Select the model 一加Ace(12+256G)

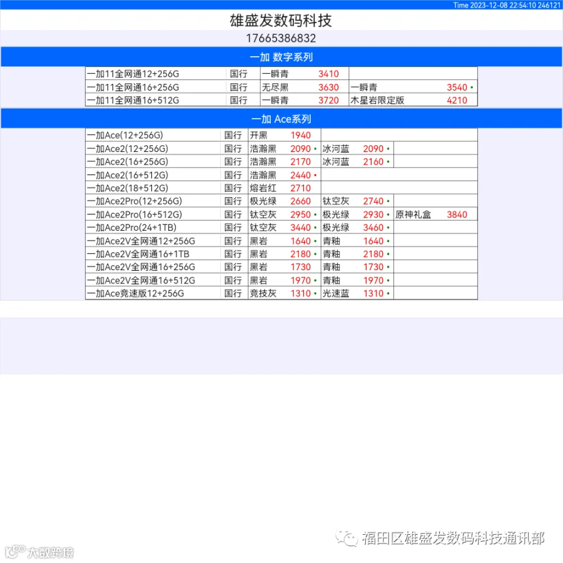click(x=125, y=135)
